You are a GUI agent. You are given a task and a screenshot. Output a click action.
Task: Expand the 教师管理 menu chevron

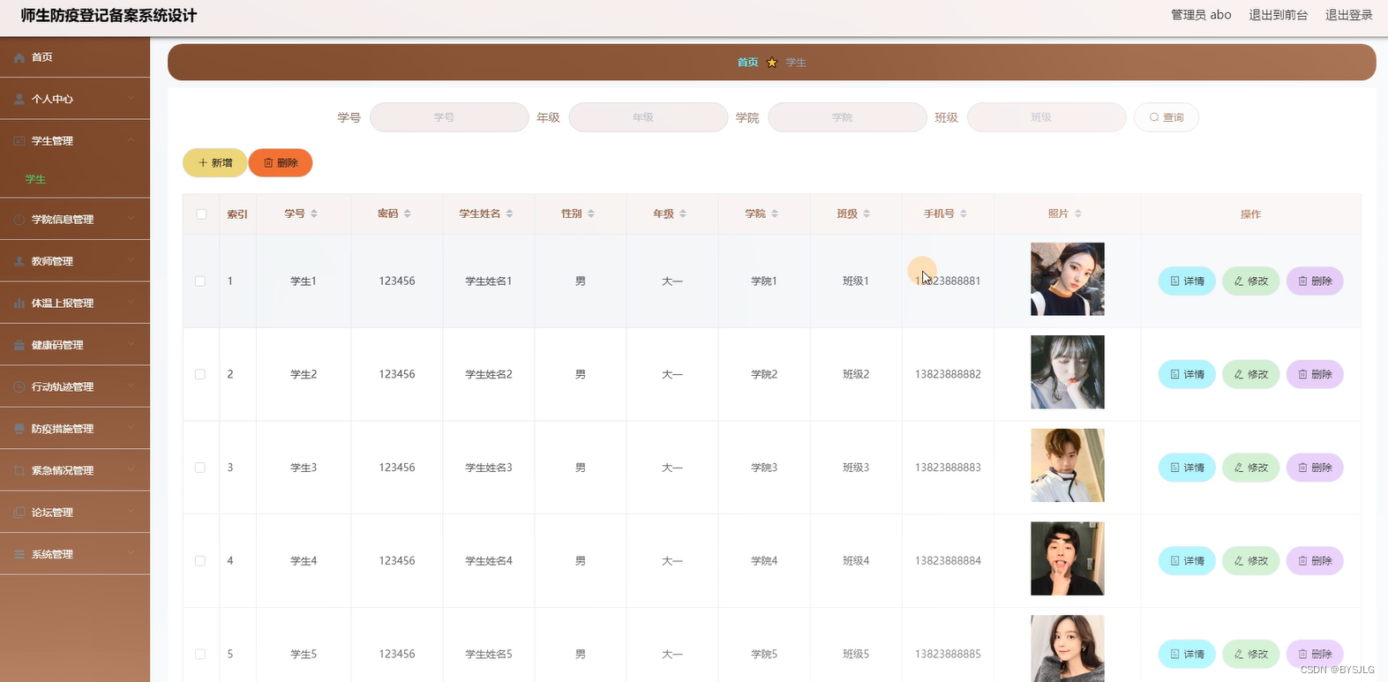(131, 260)
